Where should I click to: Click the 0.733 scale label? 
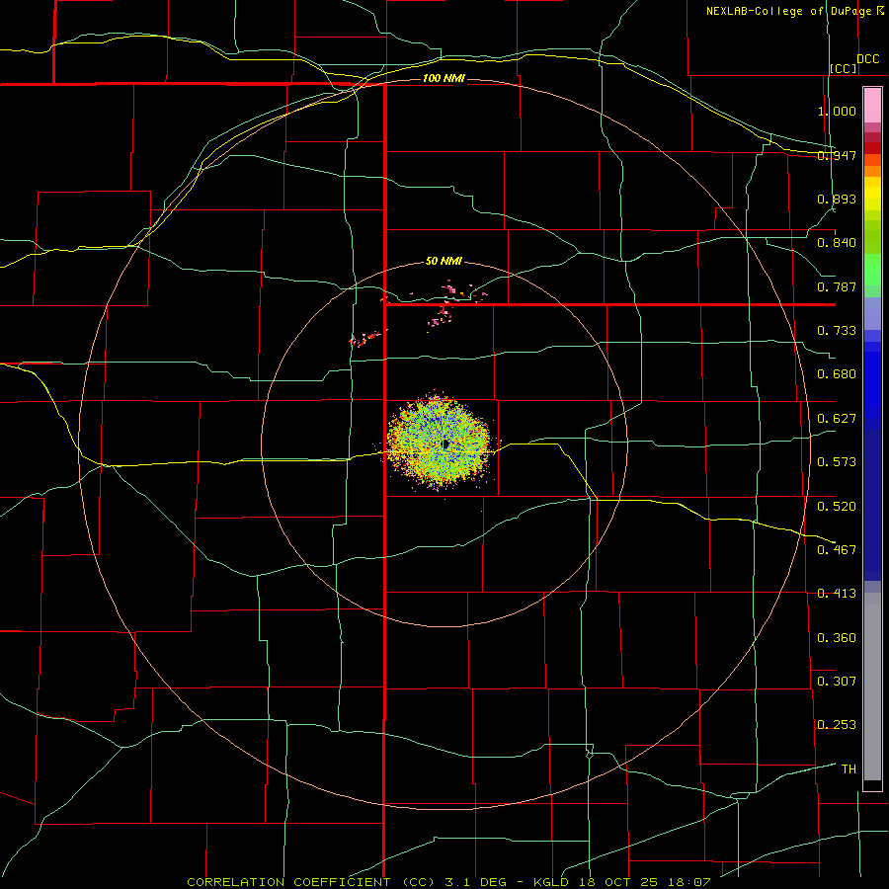[837, 331]
